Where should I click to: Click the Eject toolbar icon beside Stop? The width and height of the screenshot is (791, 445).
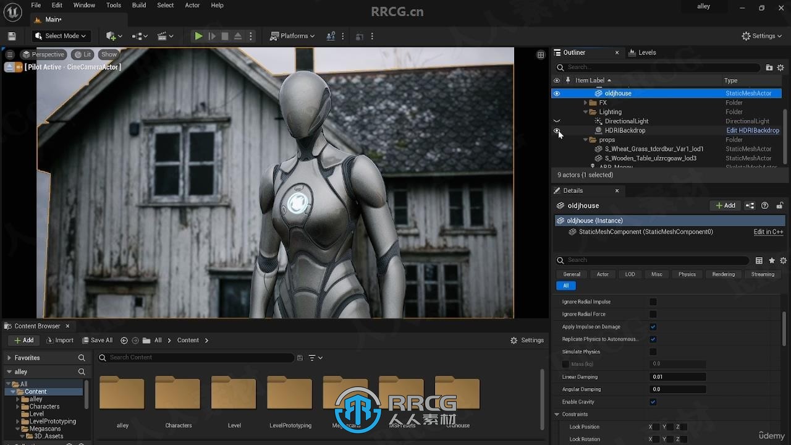[238, 36]
